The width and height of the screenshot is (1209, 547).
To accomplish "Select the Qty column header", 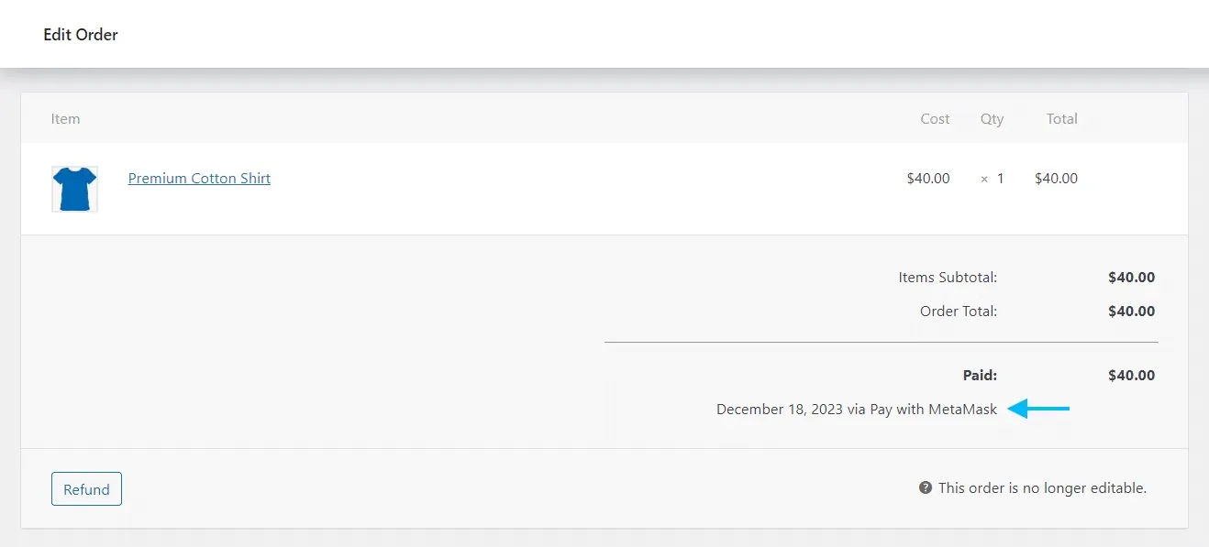I will [992, 118].
